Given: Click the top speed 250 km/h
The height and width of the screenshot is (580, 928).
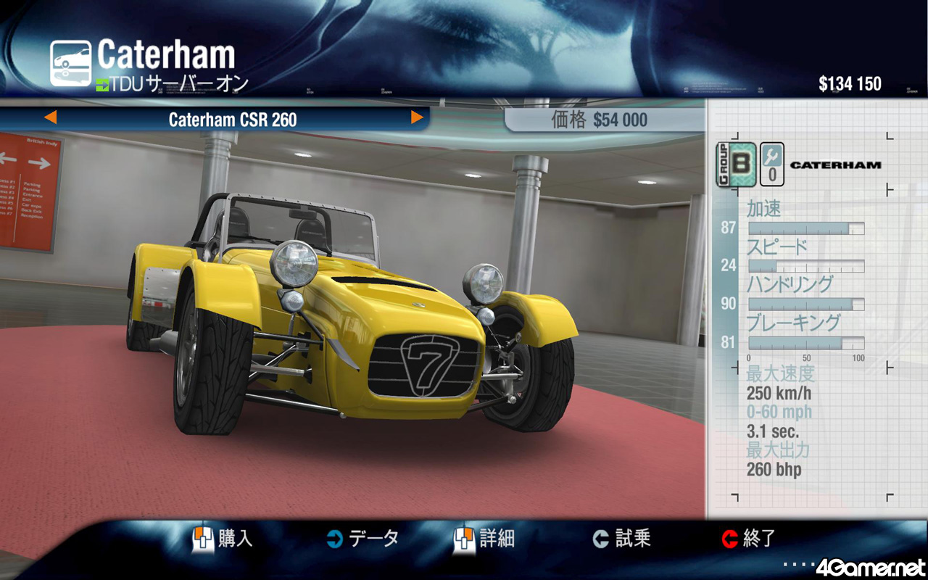Looking at the screenshot, I should tap(779, 394).
